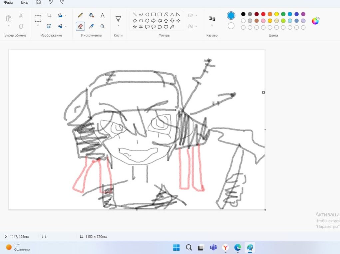The image size is (340, 254).
Task: Select the Color picker eyedropper
Action: click(x=92, y=26)
